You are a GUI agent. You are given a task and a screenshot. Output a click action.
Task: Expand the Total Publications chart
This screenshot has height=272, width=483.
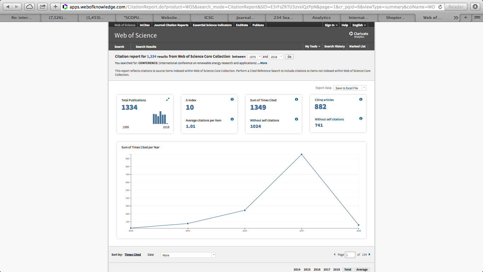(x=168, y=100)
